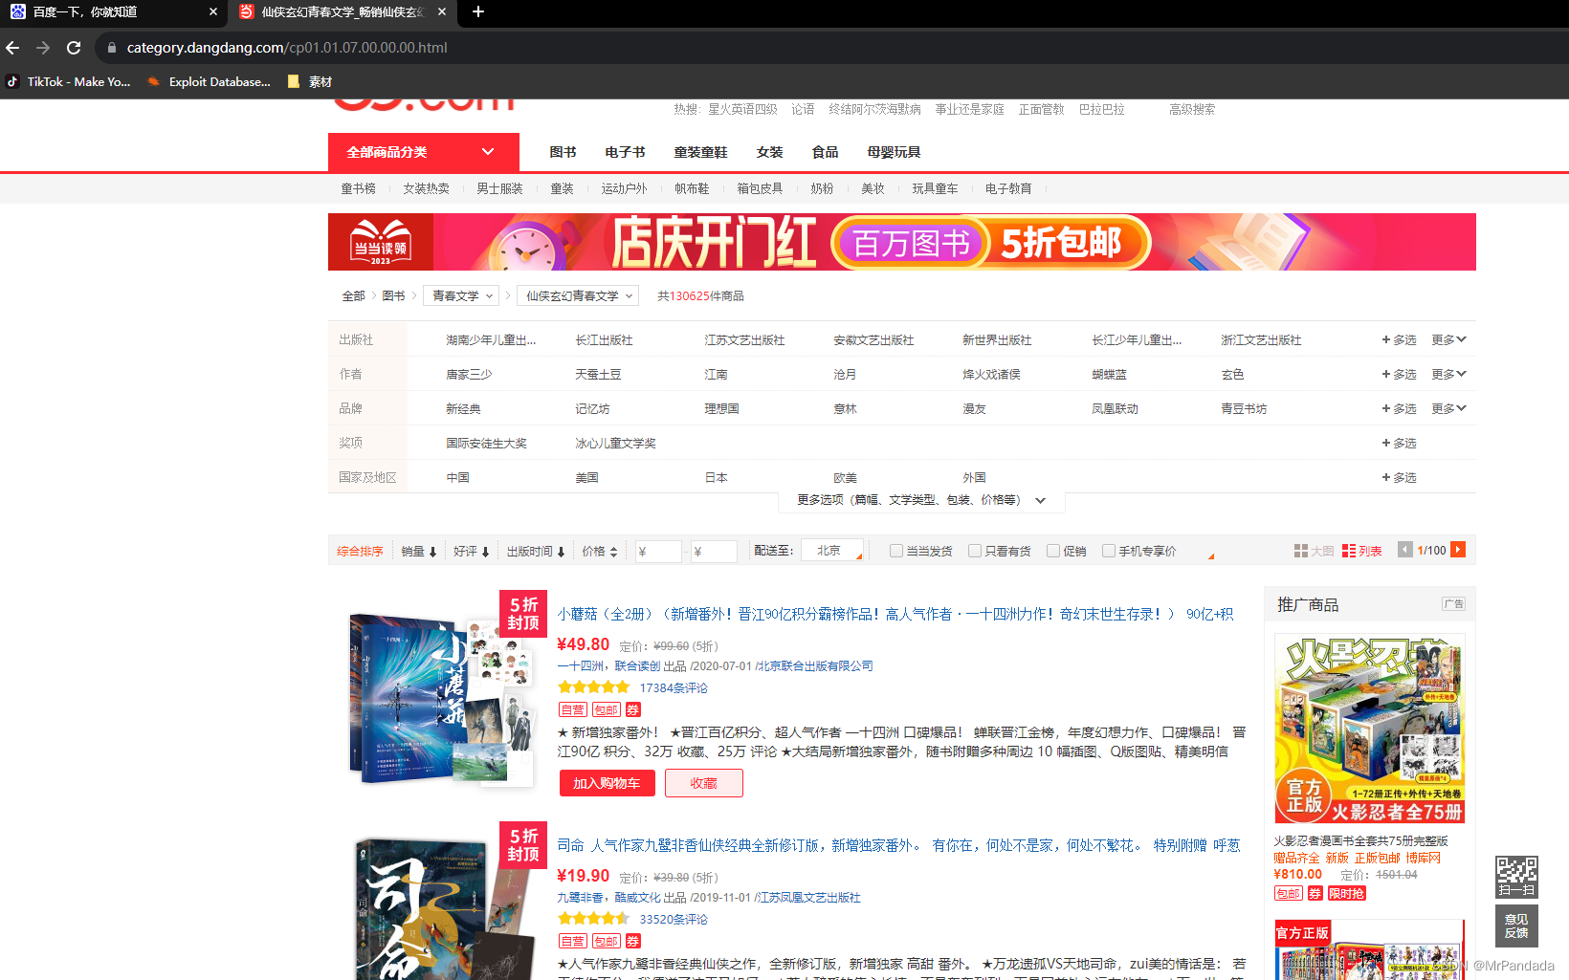
Task: Click 自营 badge on 小蘑菇 listing
Action: coord(573,709)
